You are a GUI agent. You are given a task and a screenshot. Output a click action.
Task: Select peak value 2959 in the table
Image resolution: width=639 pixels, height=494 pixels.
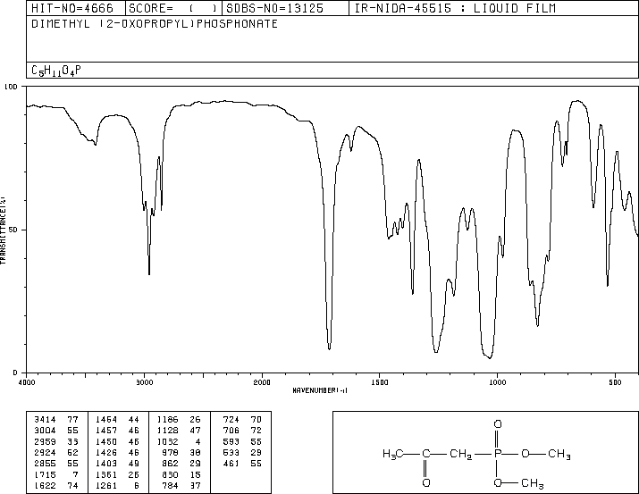tap(45, 441)
